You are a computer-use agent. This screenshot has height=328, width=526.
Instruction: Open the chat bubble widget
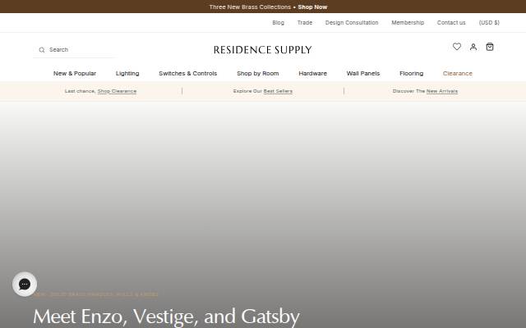pos(25,285)
